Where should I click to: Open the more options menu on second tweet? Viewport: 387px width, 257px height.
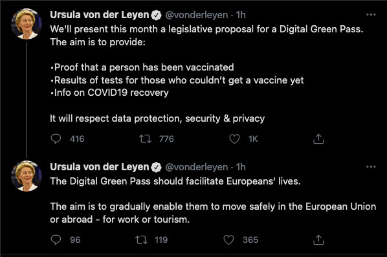[x=371, y=167]
